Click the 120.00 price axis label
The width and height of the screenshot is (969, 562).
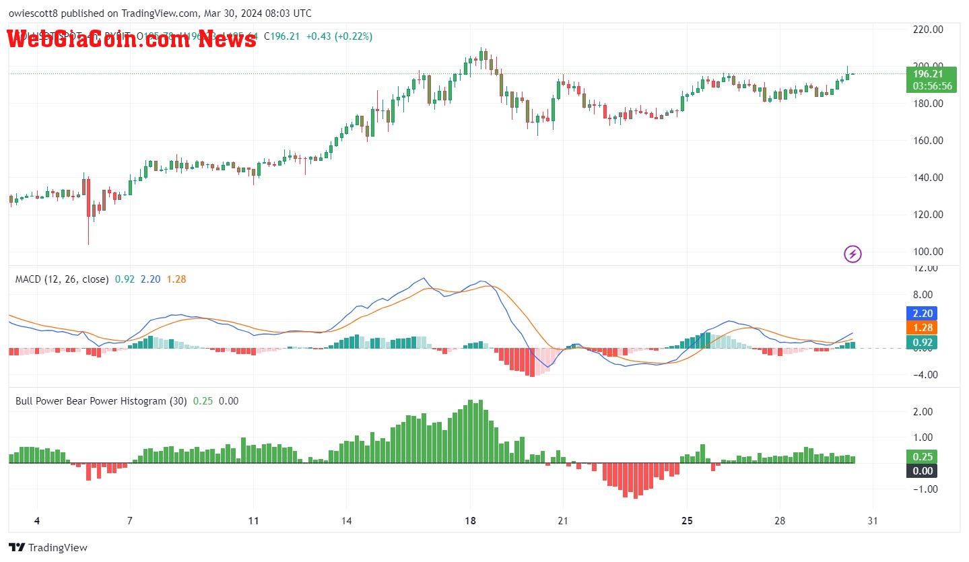point(927,215)
